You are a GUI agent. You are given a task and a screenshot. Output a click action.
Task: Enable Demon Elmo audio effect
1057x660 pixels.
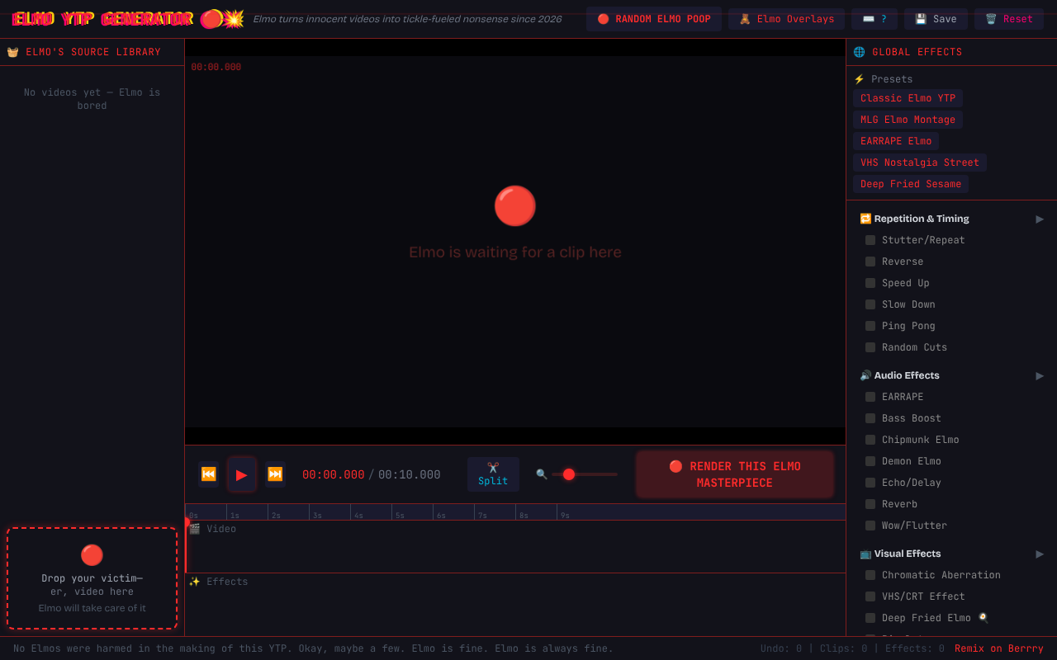[x=870, y=461]
